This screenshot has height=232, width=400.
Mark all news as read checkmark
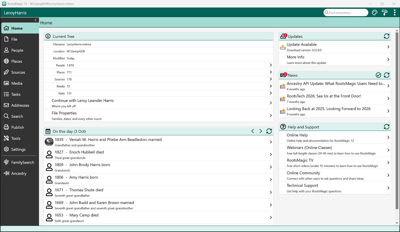coord(378,75)
